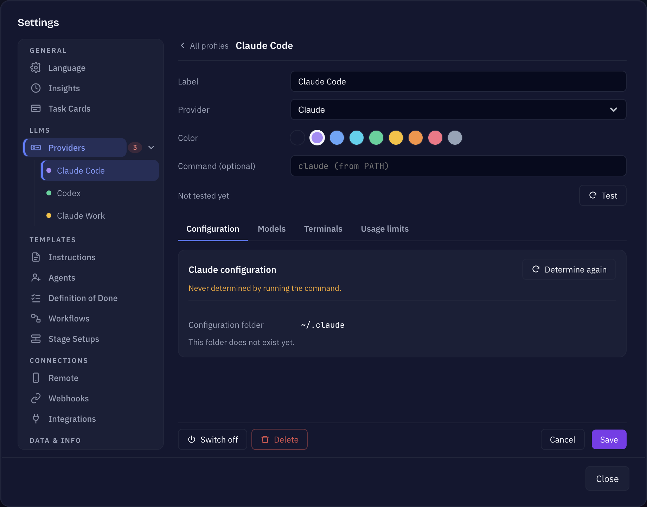647x507 pixels.
Task: Open Task Cards icon in sidebar
Action: (x=36, y=108)
